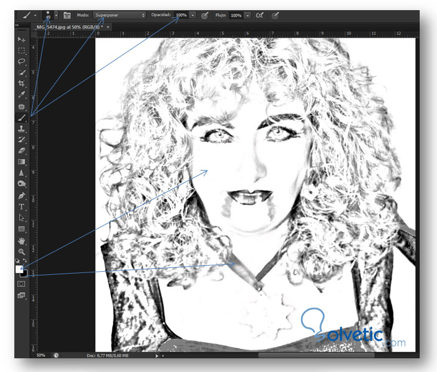This screenshot has width=437, height=372.
Task: Select the Path Selection tool
Action: [x=21, y=218]
